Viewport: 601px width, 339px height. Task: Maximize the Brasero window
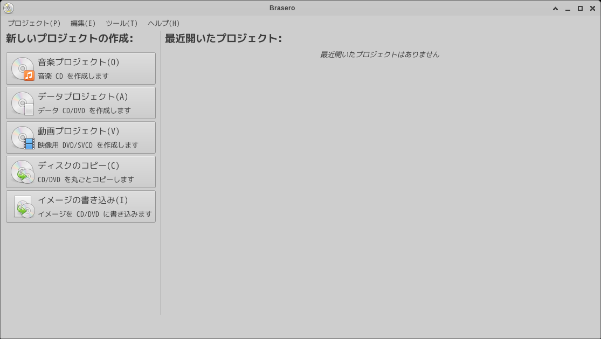pos(581,9)
